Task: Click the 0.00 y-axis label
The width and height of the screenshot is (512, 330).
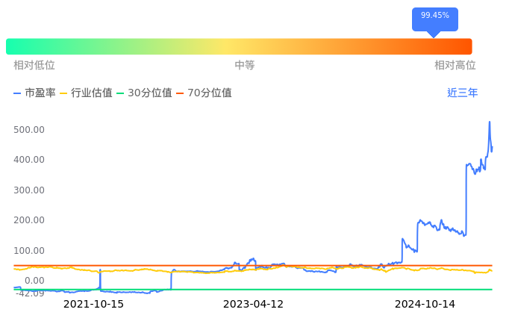Action: (34, 281)
